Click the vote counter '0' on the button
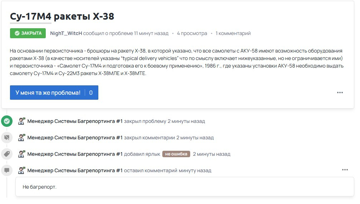 (x=91, y=93)
